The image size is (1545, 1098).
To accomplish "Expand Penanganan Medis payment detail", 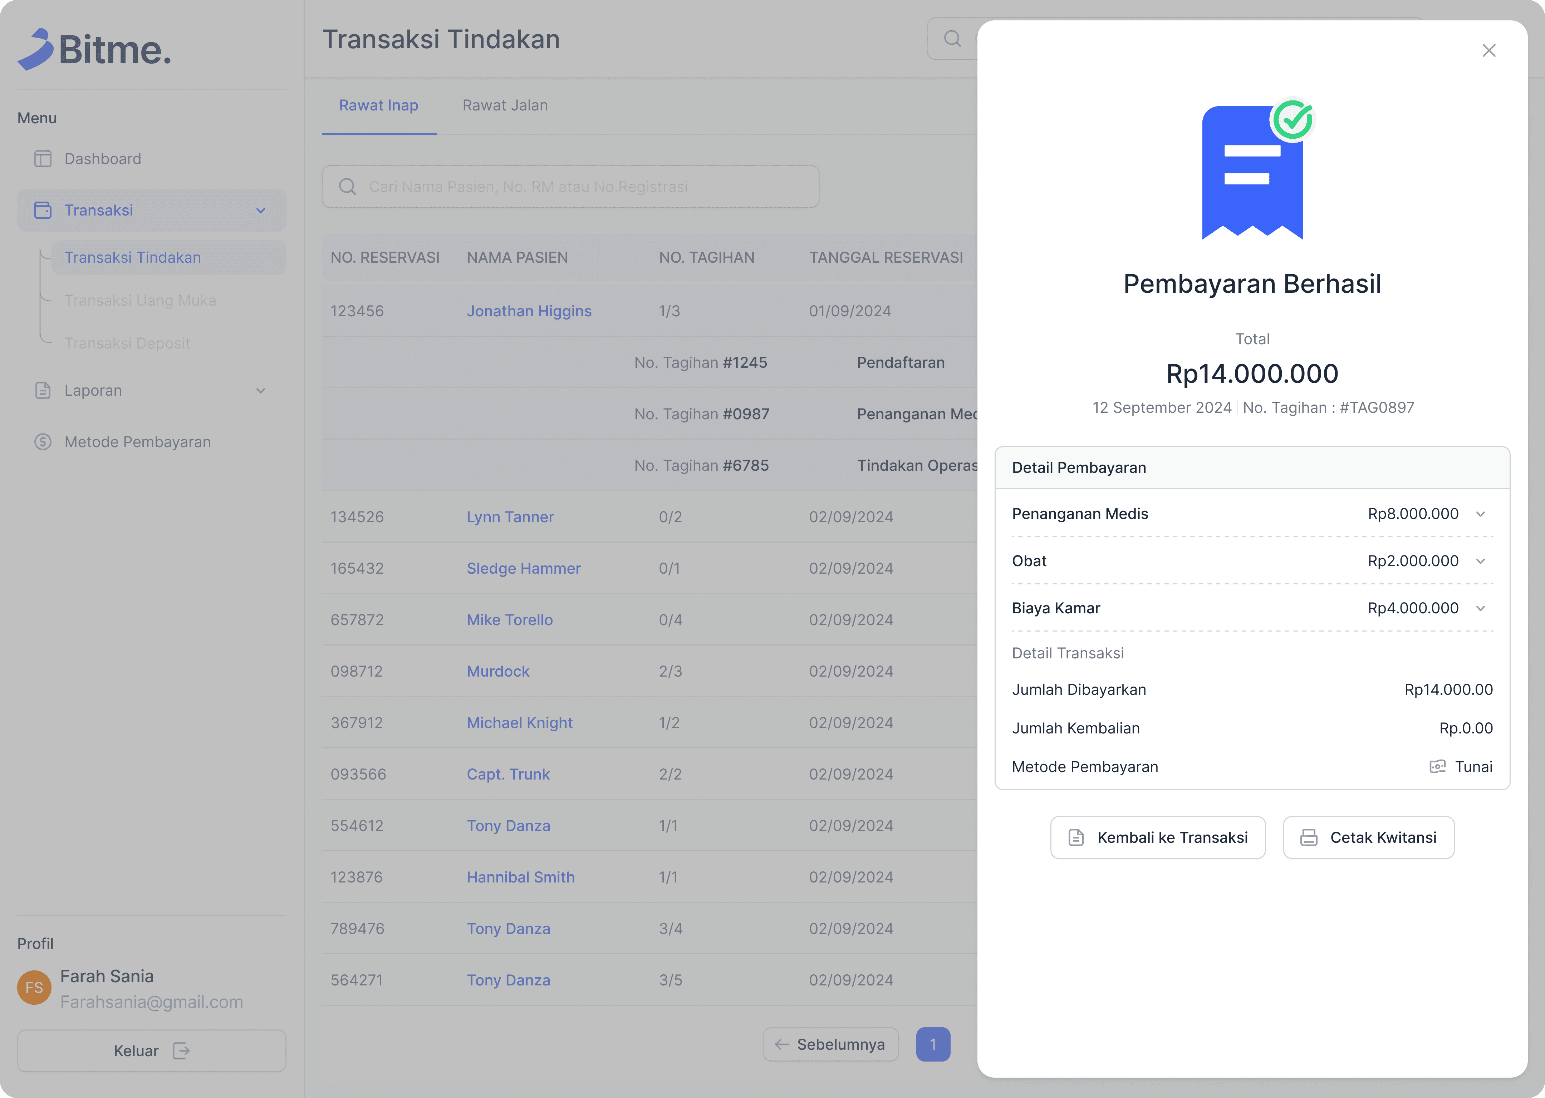I will point(1481,515).
